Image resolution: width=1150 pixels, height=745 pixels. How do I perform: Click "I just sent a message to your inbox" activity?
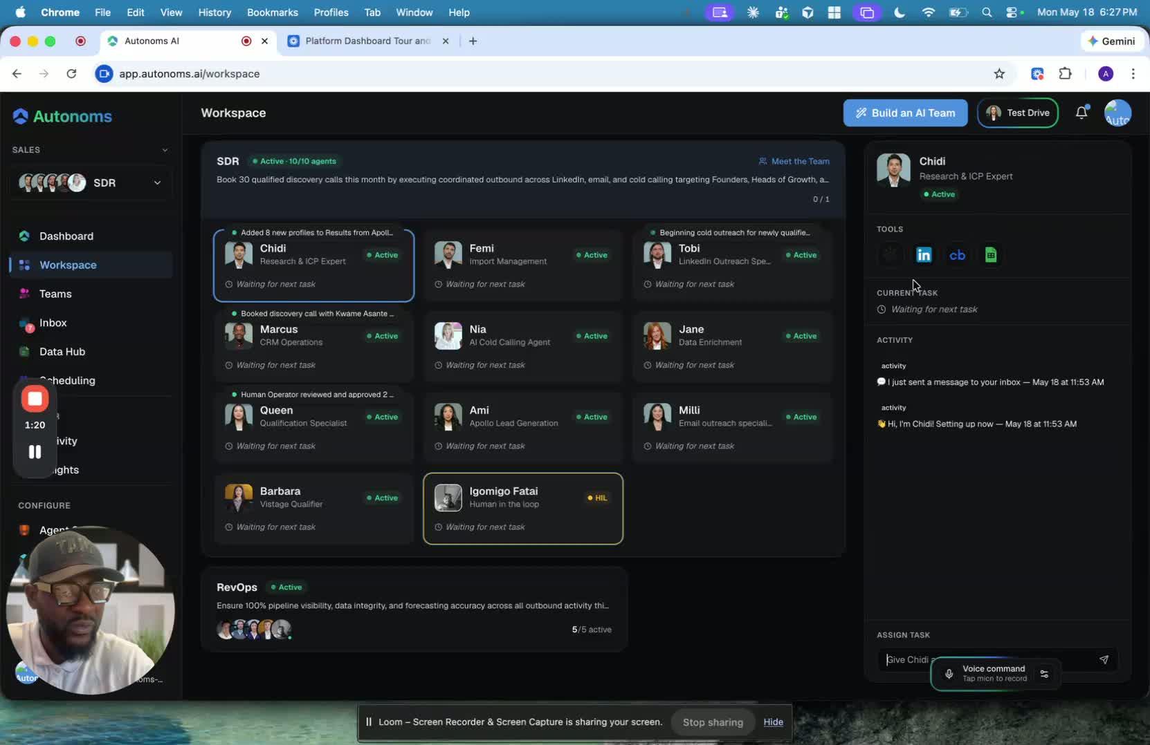[990, 382]
